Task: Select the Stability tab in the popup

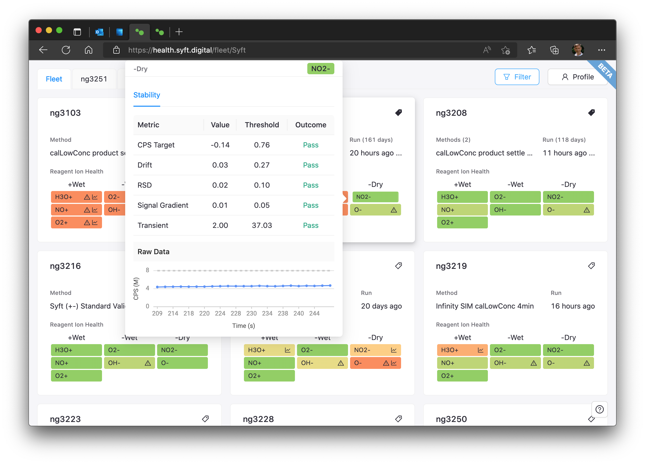Action: (147, 95)
